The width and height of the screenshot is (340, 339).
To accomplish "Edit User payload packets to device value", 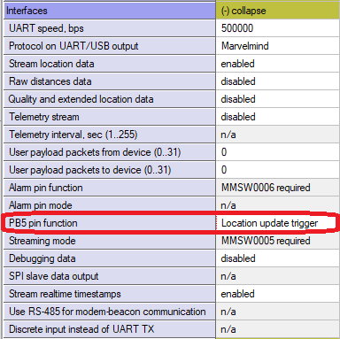I will [x=277, y=170].
